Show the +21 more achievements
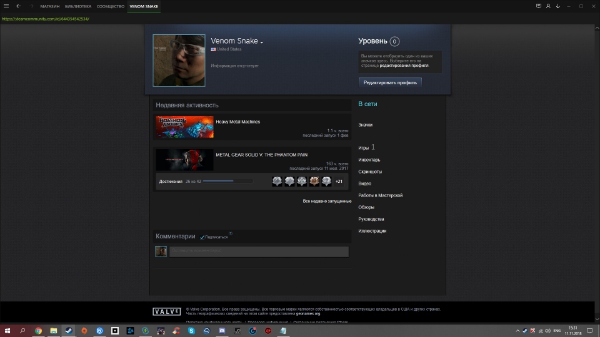 point(339,182)
